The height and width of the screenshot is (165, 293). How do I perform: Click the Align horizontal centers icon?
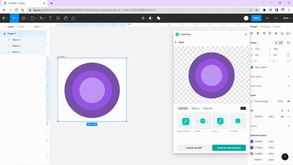(x=258, y=33)
